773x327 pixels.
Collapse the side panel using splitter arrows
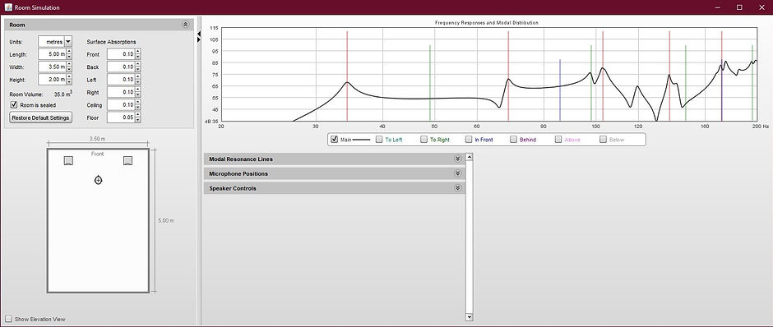199,34
